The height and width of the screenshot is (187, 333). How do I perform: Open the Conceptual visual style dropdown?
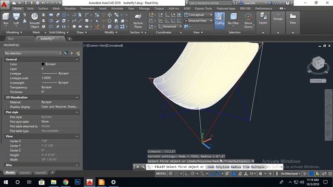pyautogui.click(x=198, y=15)
